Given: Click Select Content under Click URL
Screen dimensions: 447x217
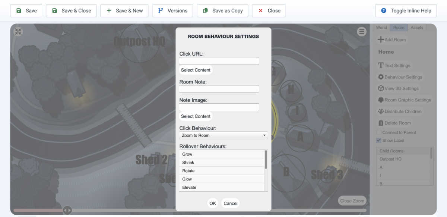Looking at the screenshot, I should coord(196,70).
